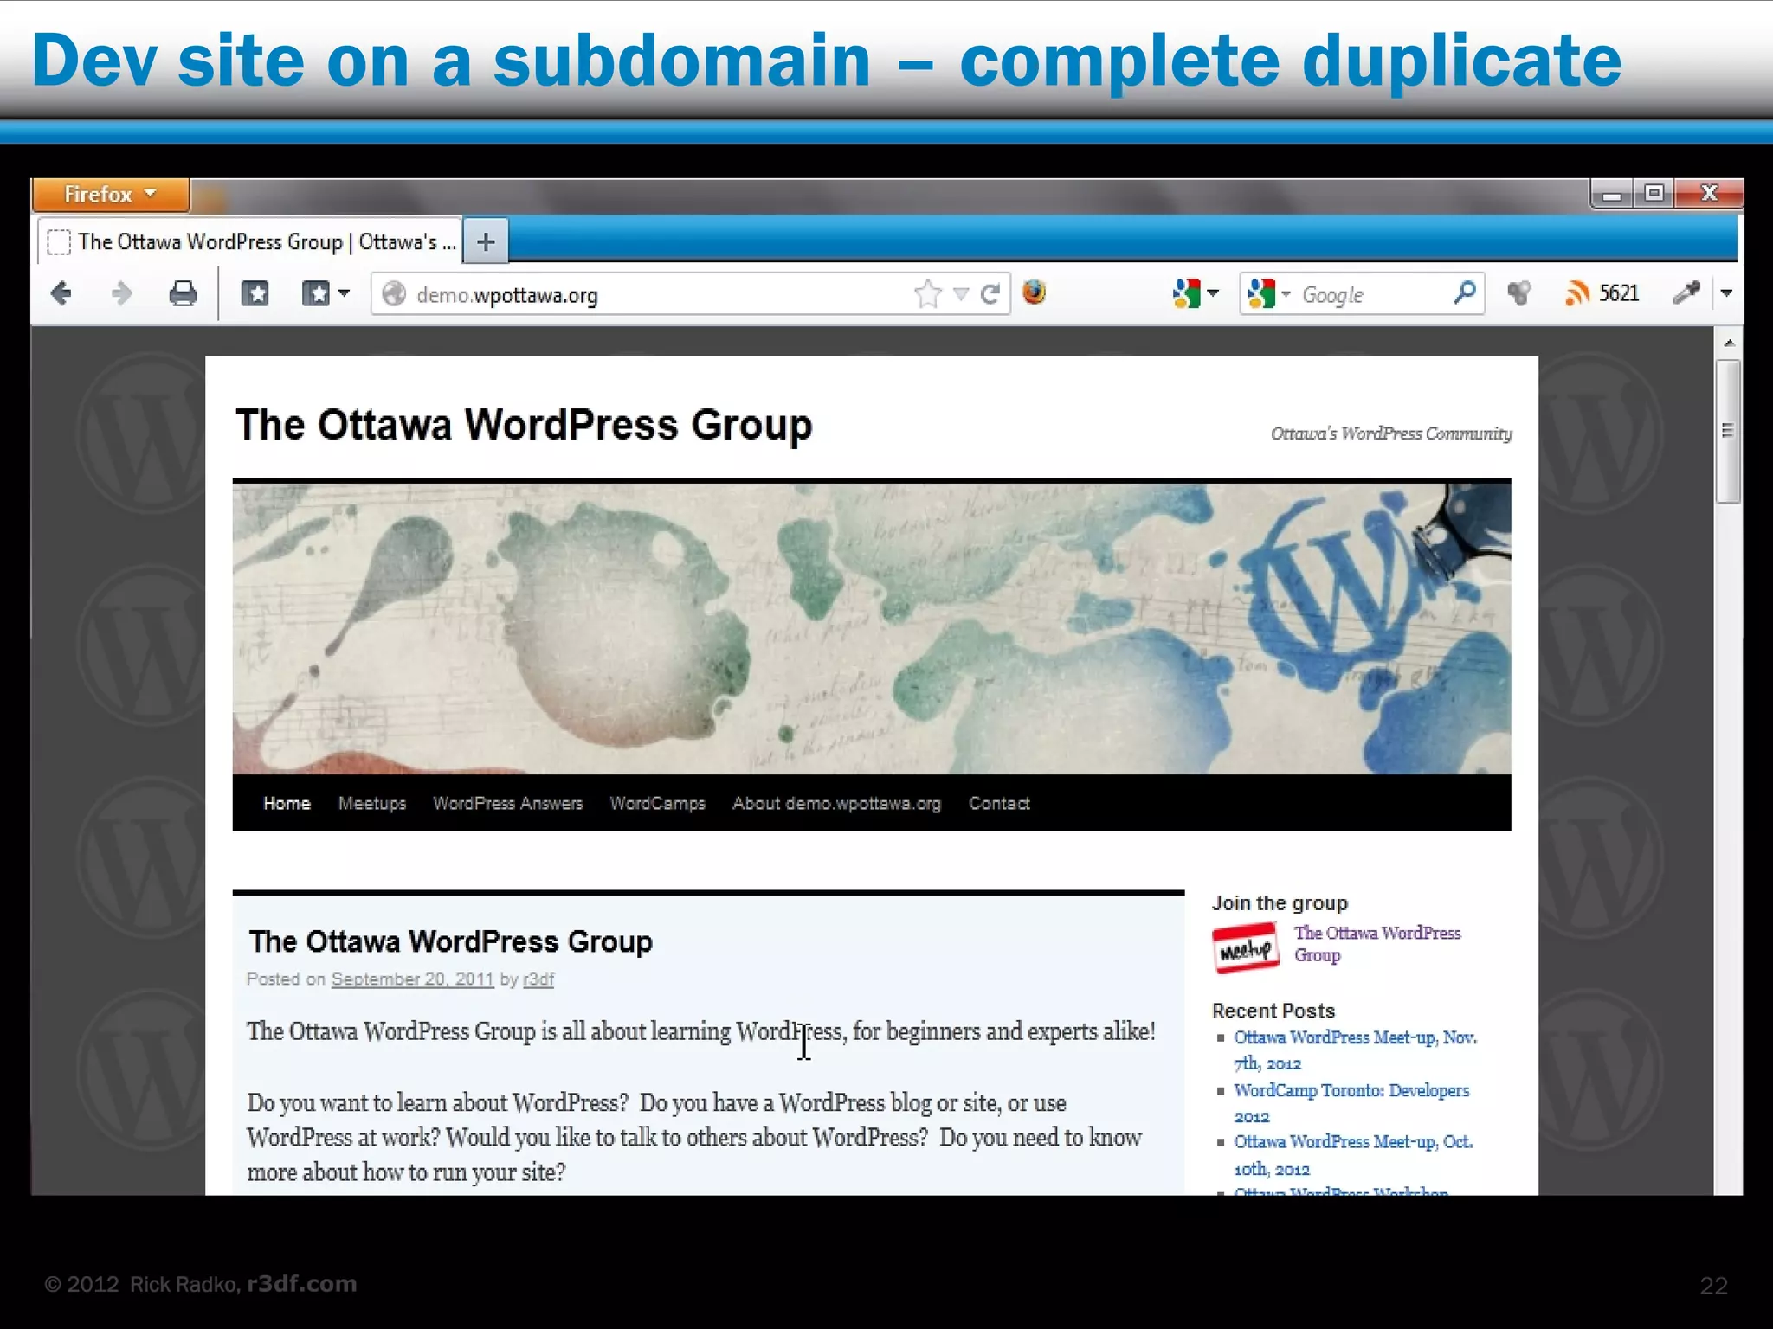This screenshot has height=1329, width=1773.
Task: Click the Meetup logo badge
Action: coord(1245,948)
